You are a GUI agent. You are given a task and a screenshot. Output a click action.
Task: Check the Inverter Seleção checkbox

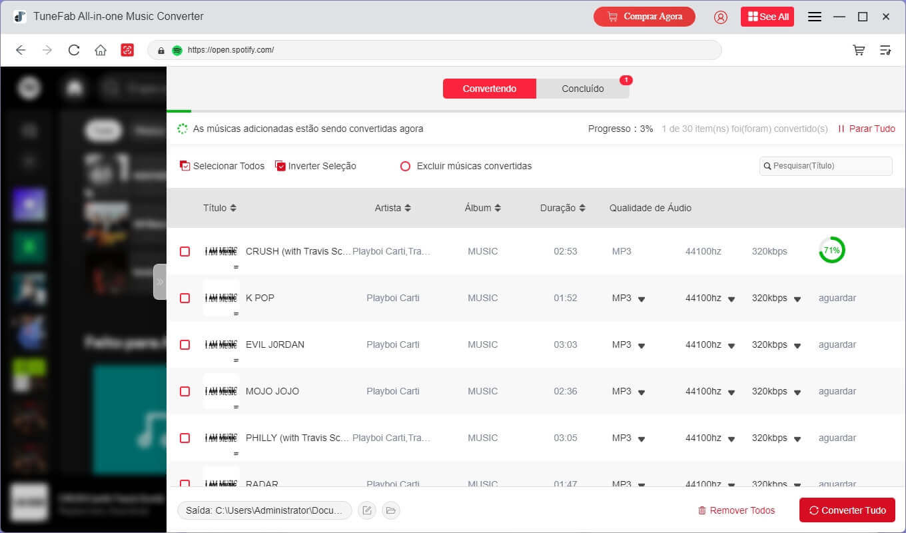click(x=280, y=166)
